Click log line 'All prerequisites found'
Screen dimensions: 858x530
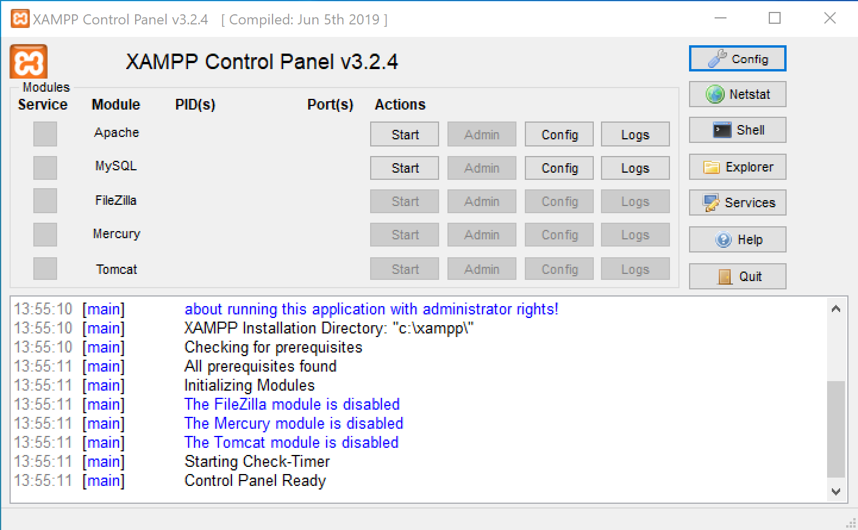[261, 366]
